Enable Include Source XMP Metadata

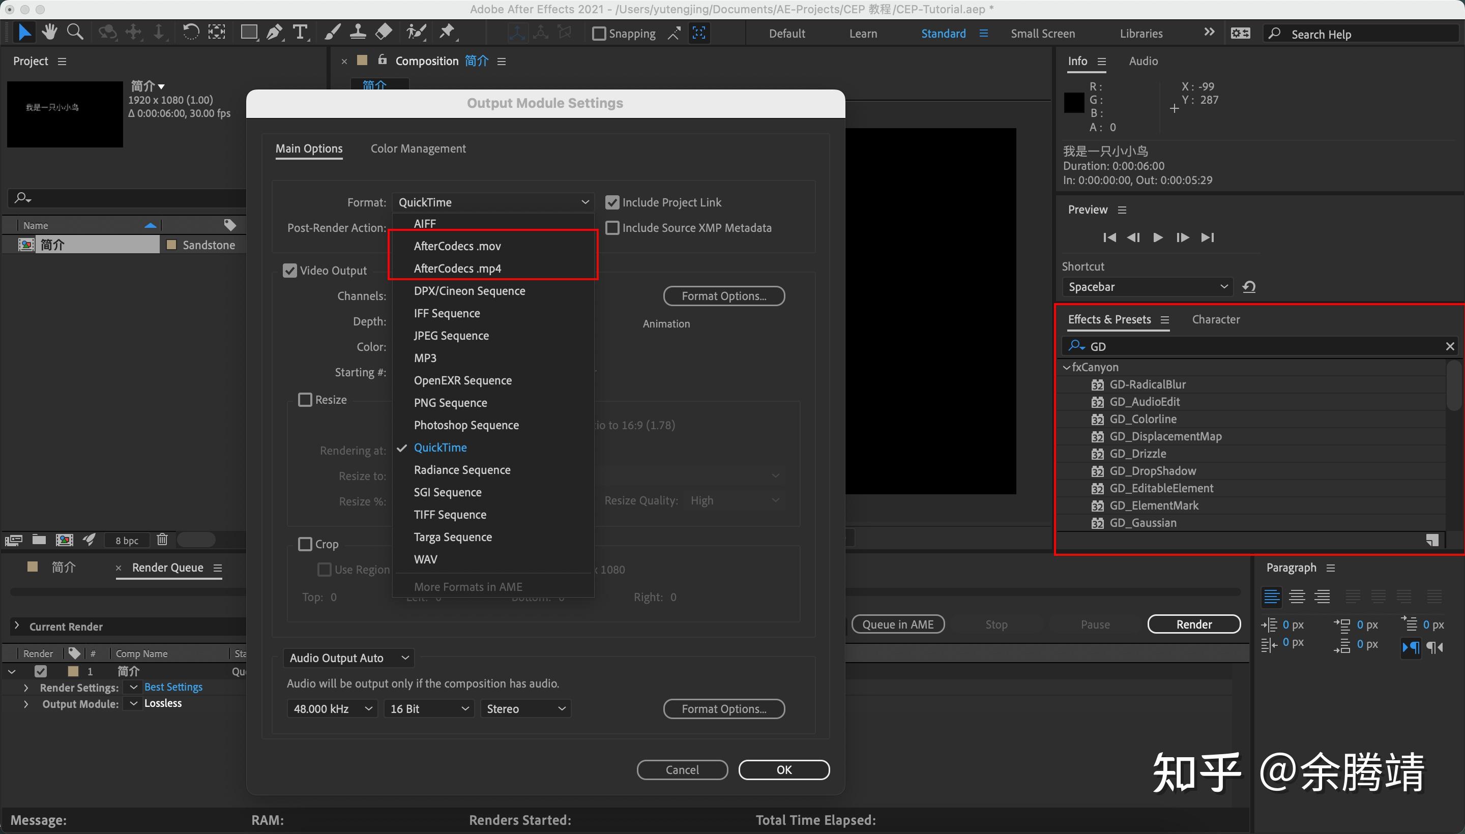(x=612, y=228)
